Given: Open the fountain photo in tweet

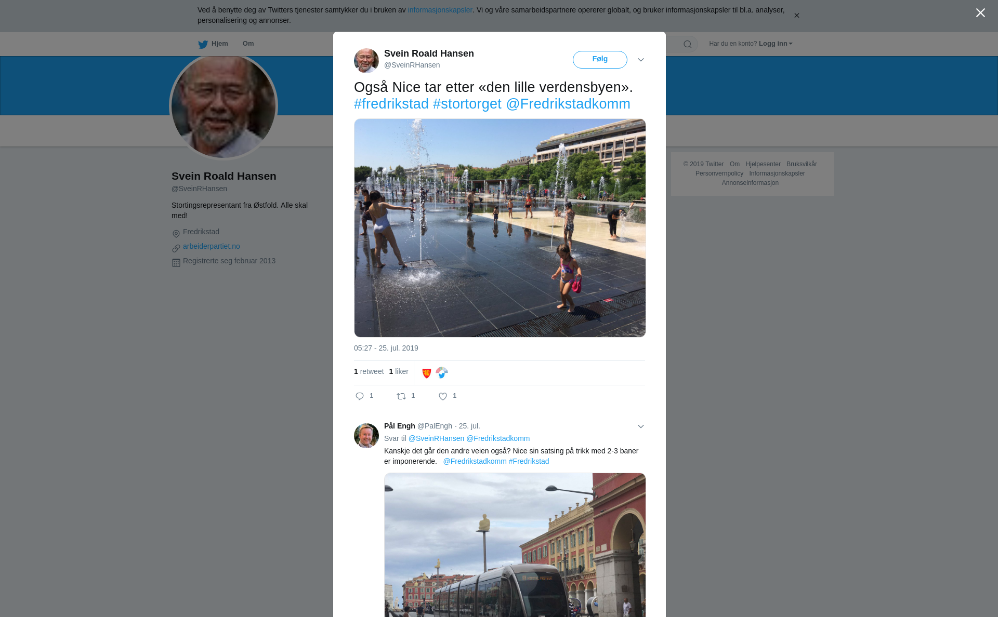Looking at the screenshot, I should (500, 228).
